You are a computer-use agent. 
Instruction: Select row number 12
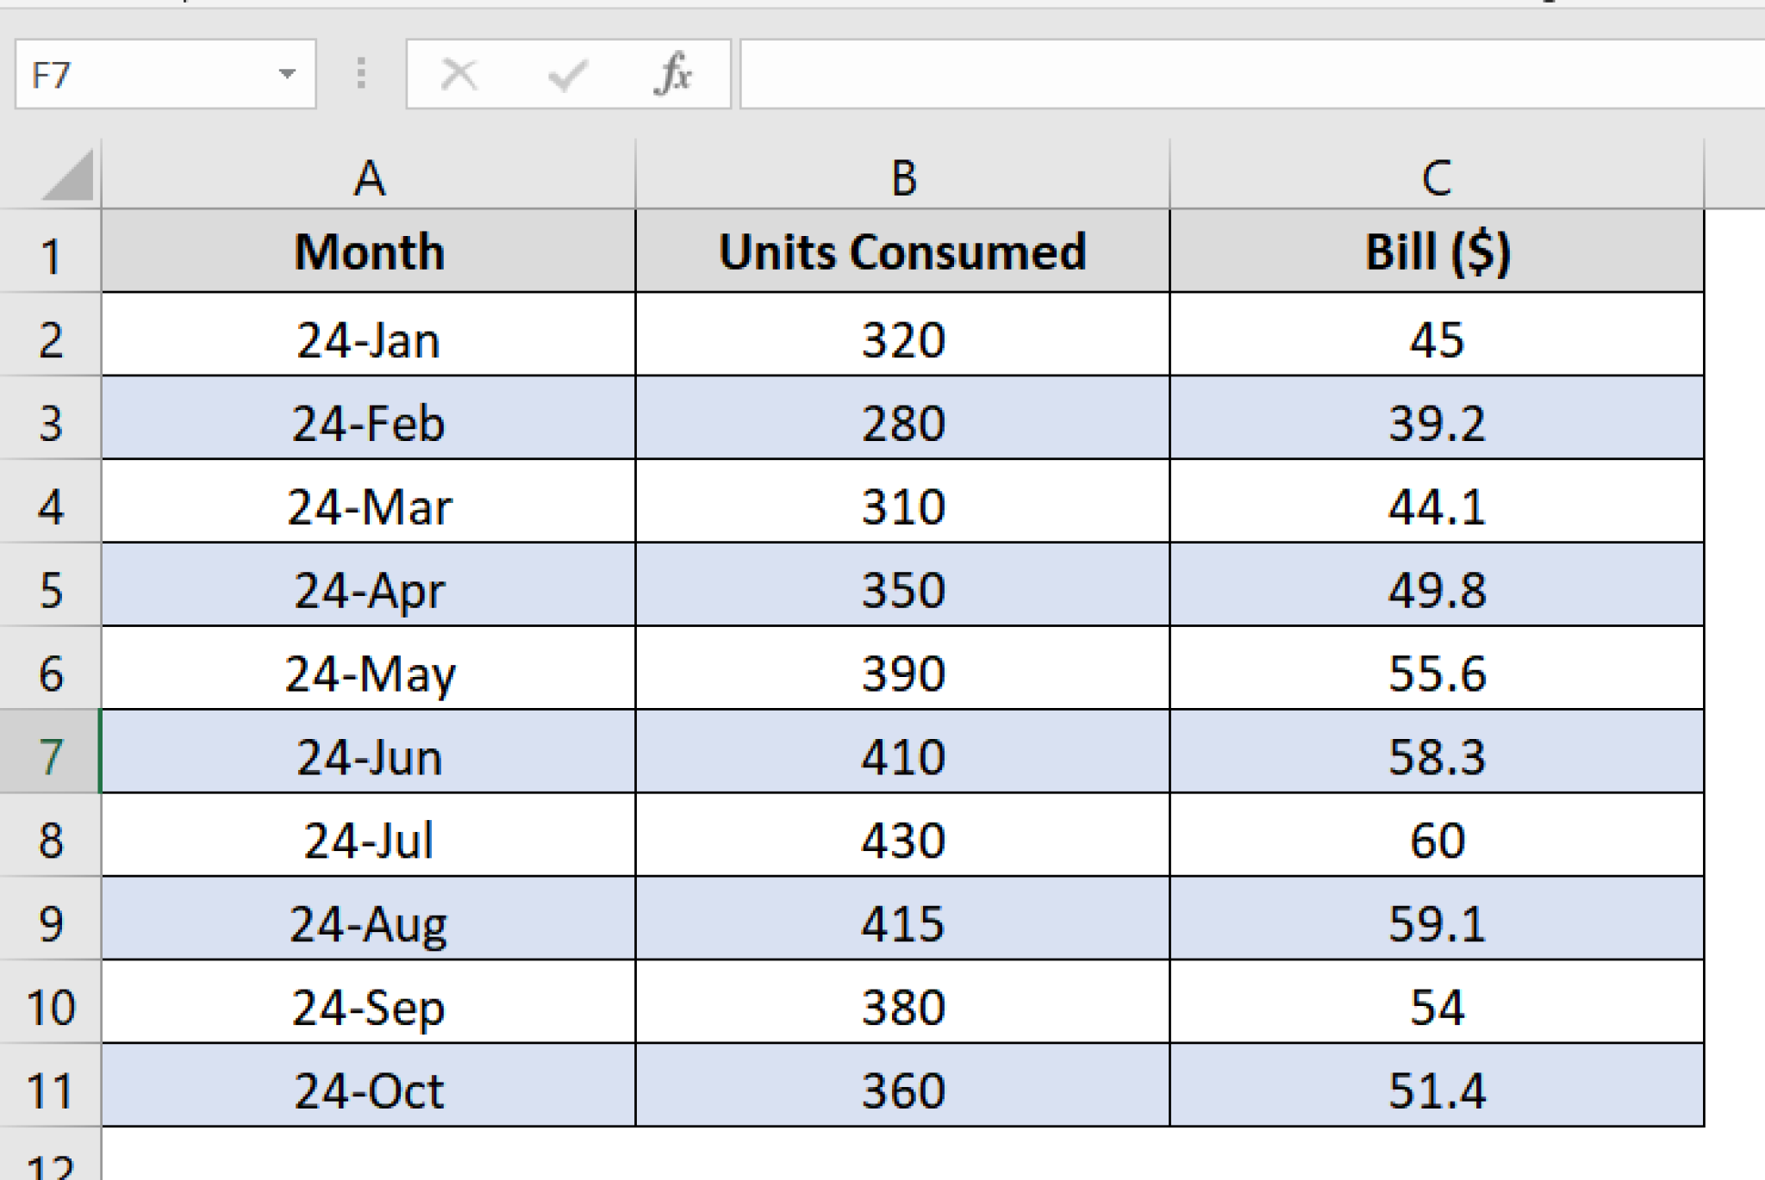(53, 1167)
